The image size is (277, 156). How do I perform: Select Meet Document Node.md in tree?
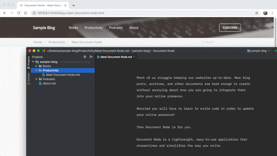[x=63, y=75]
